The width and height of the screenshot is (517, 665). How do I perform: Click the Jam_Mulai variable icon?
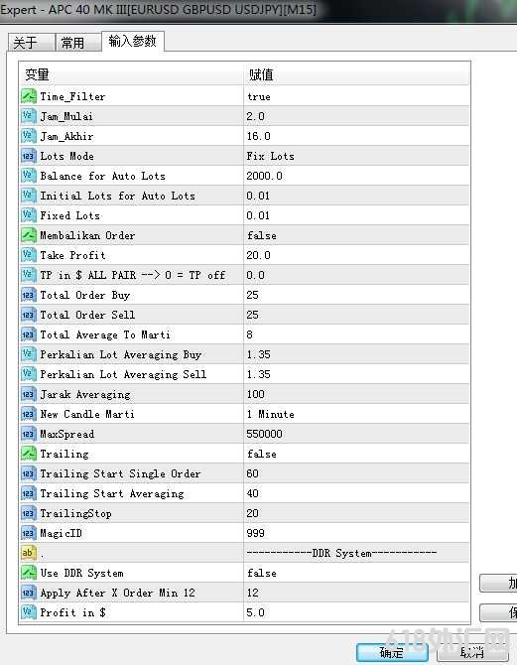[29, 116]
